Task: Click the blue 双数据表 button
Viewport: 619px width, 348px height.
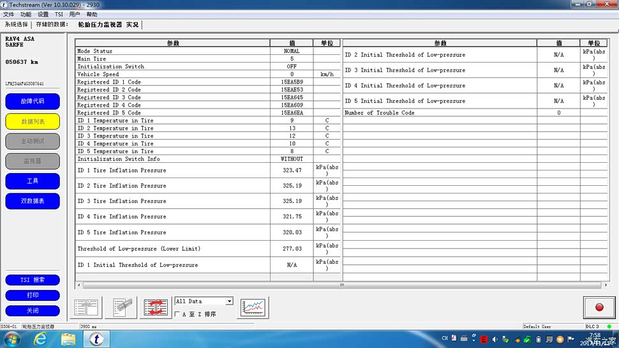Action: pos(33,200)
